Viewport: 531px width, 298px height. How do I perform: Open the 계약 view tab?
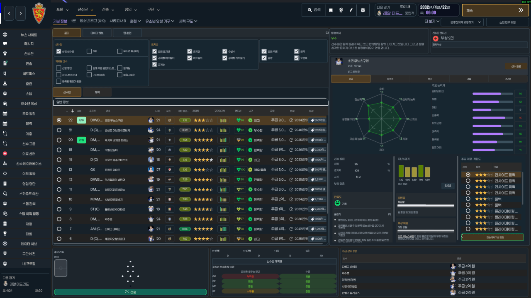97,92
